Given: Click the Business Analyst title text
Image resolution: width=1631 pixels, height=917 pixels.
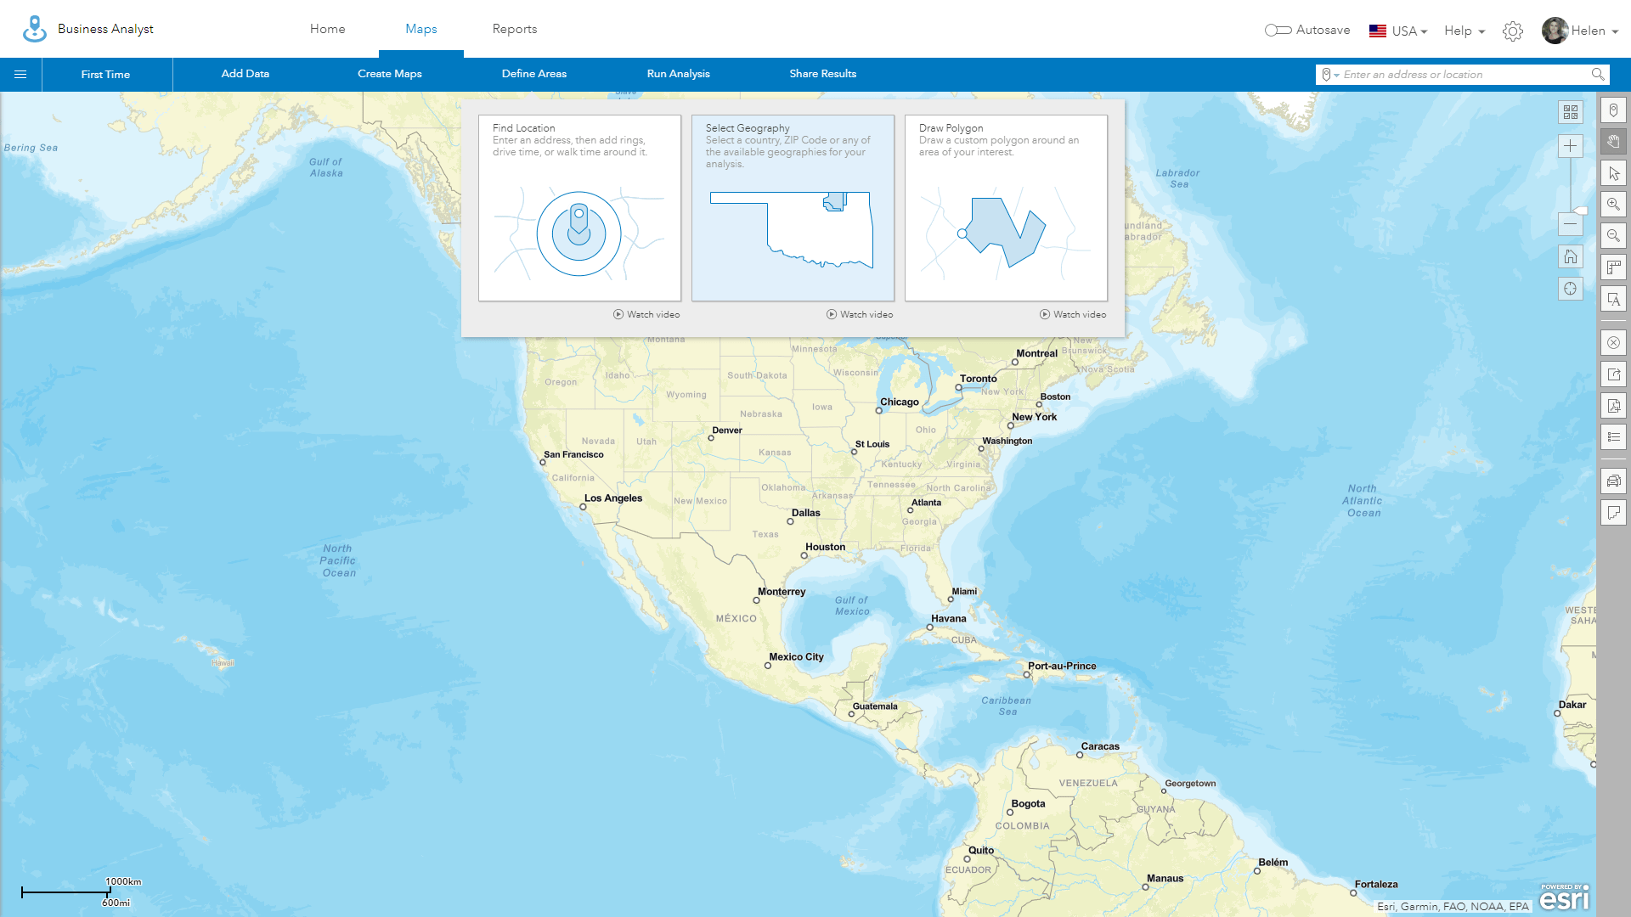Looking at the screenshot, I should point(105,29).
